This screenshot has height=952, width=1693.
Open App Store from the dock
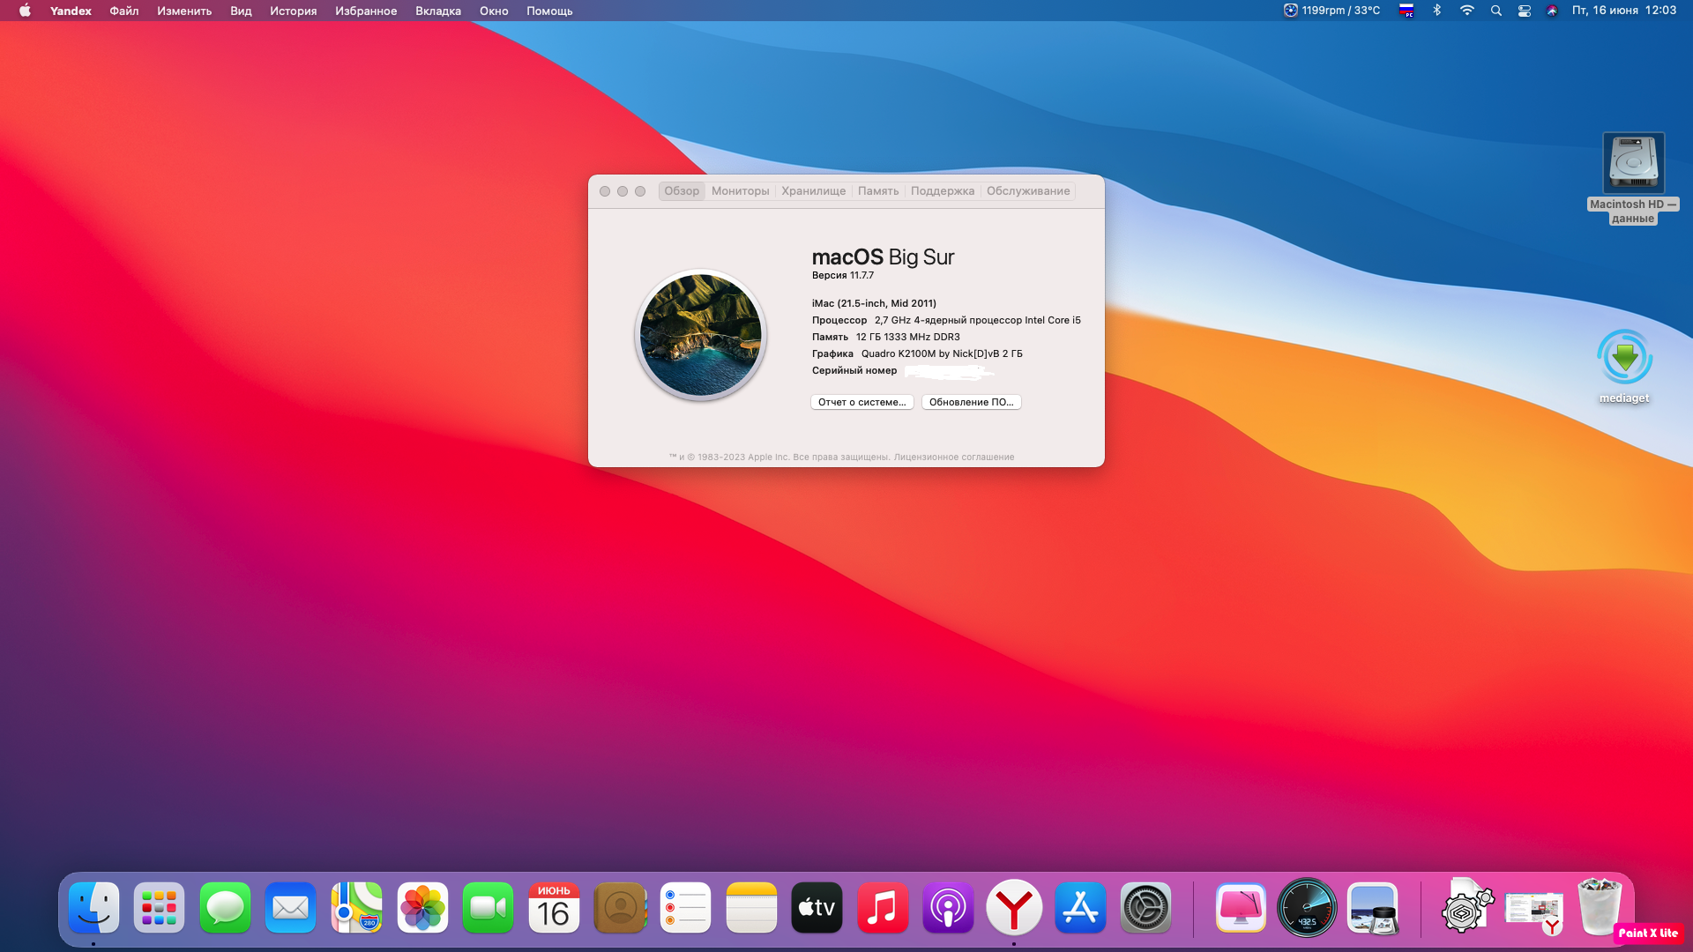pos(1080,907)
